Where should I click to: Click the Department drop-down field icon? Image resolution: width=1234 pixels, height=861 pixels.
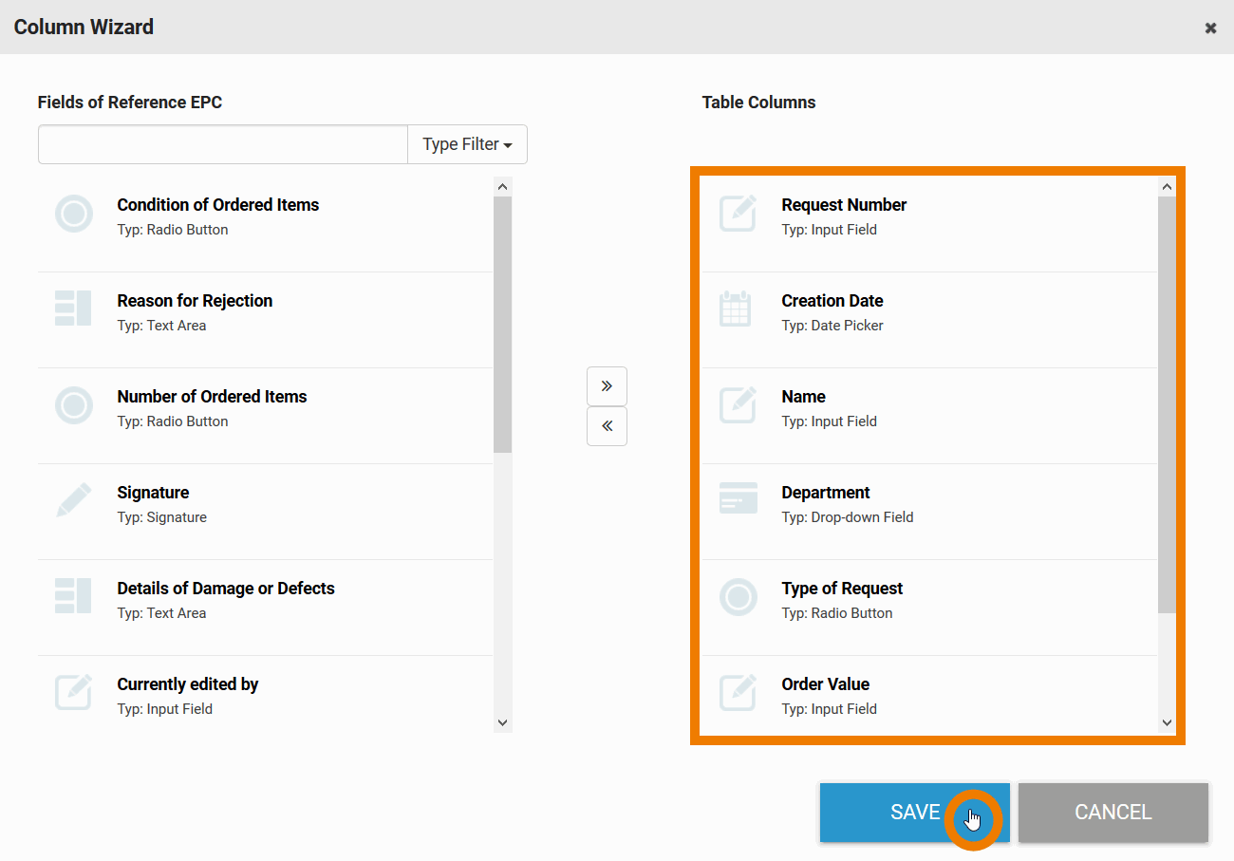(738, 498)
